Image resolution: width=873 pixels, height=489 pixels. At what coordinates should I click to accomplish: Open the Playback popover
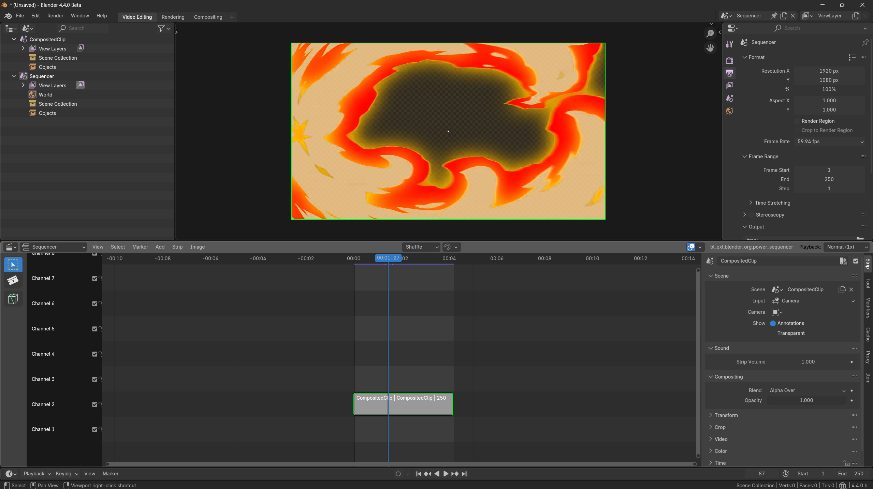(37, 474)
